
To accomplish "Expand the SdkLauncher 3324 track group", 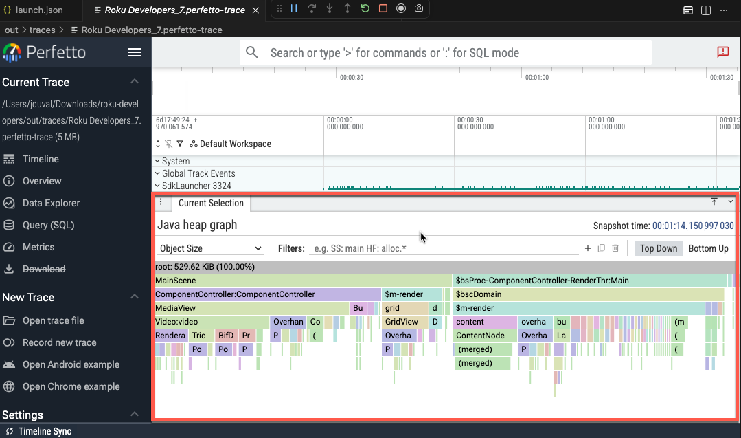I will 157,186.
